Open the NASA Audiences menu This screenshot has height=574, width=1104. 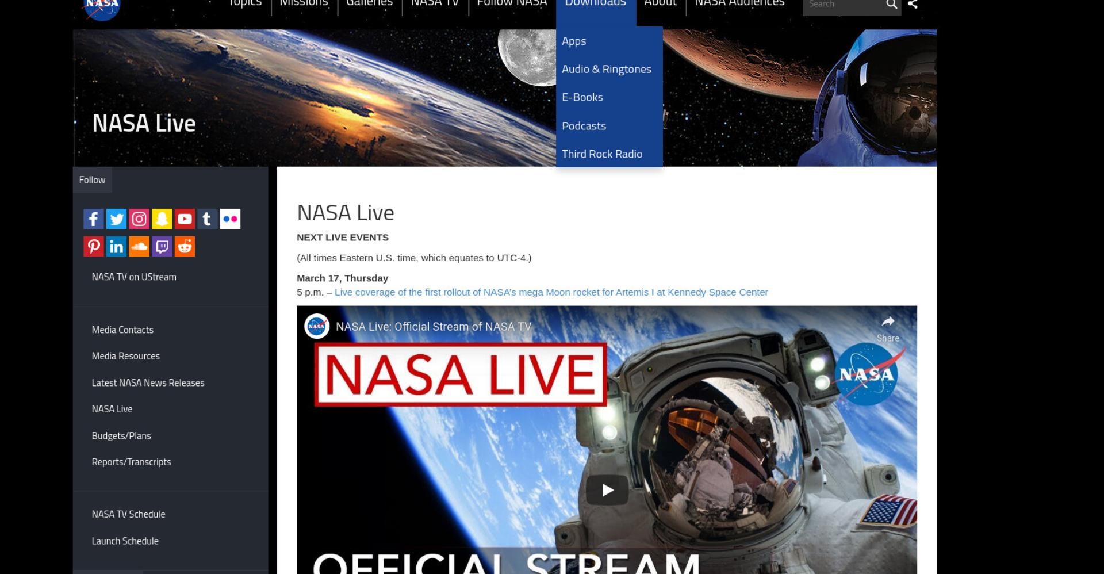[739, 3]
